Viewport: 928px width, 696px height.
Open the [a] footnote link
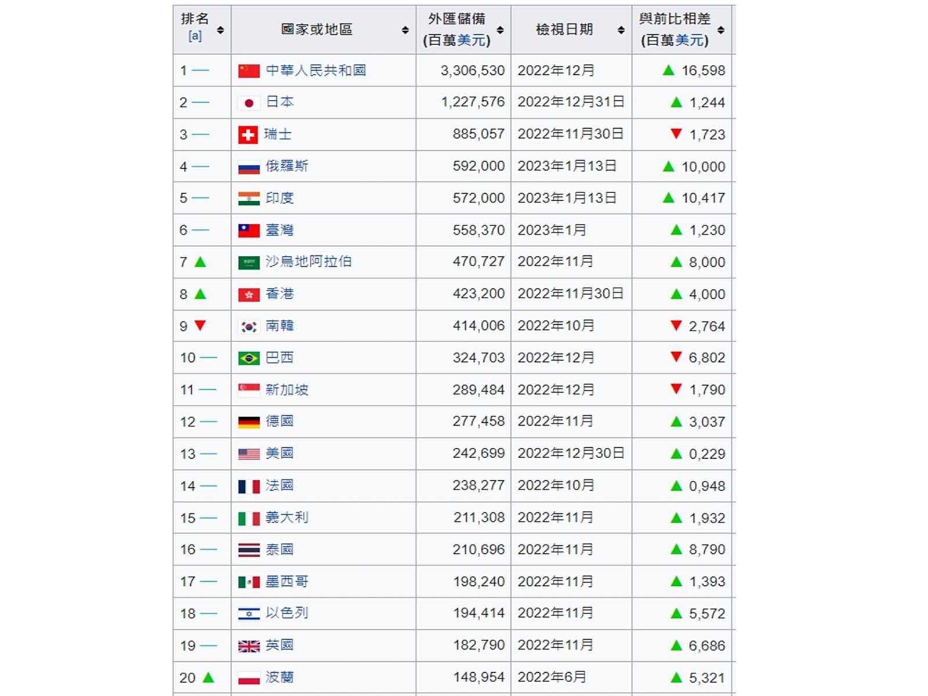[195, 37]
